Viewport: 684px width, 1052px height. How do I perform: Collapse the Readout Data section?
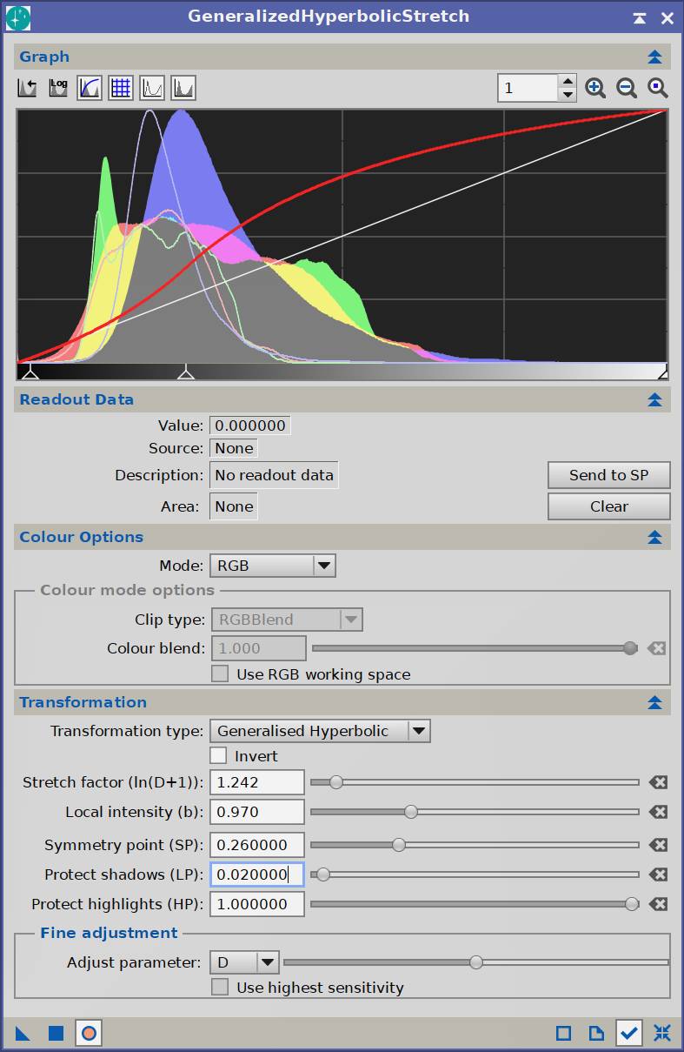click(655, 399)
